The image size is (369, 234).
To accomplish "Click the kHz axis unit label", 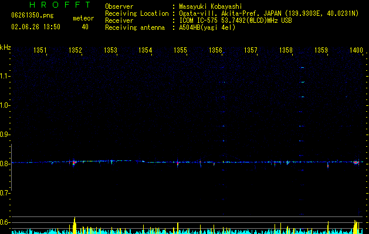I will pos(5,47).
